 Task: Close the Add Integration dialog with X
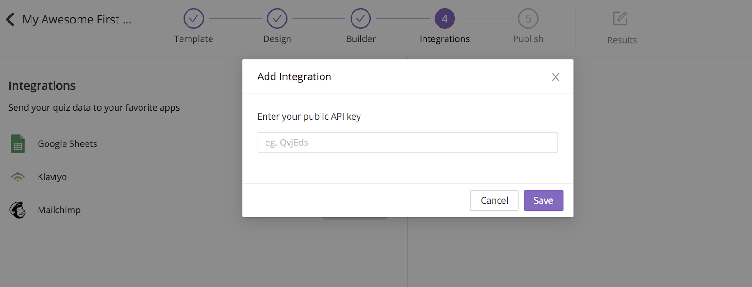(556, 77)
